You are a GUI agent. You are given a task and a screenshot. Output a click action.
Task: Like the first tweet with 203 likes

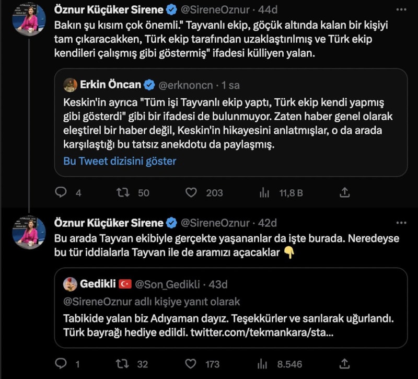click(x=191, y=193)
